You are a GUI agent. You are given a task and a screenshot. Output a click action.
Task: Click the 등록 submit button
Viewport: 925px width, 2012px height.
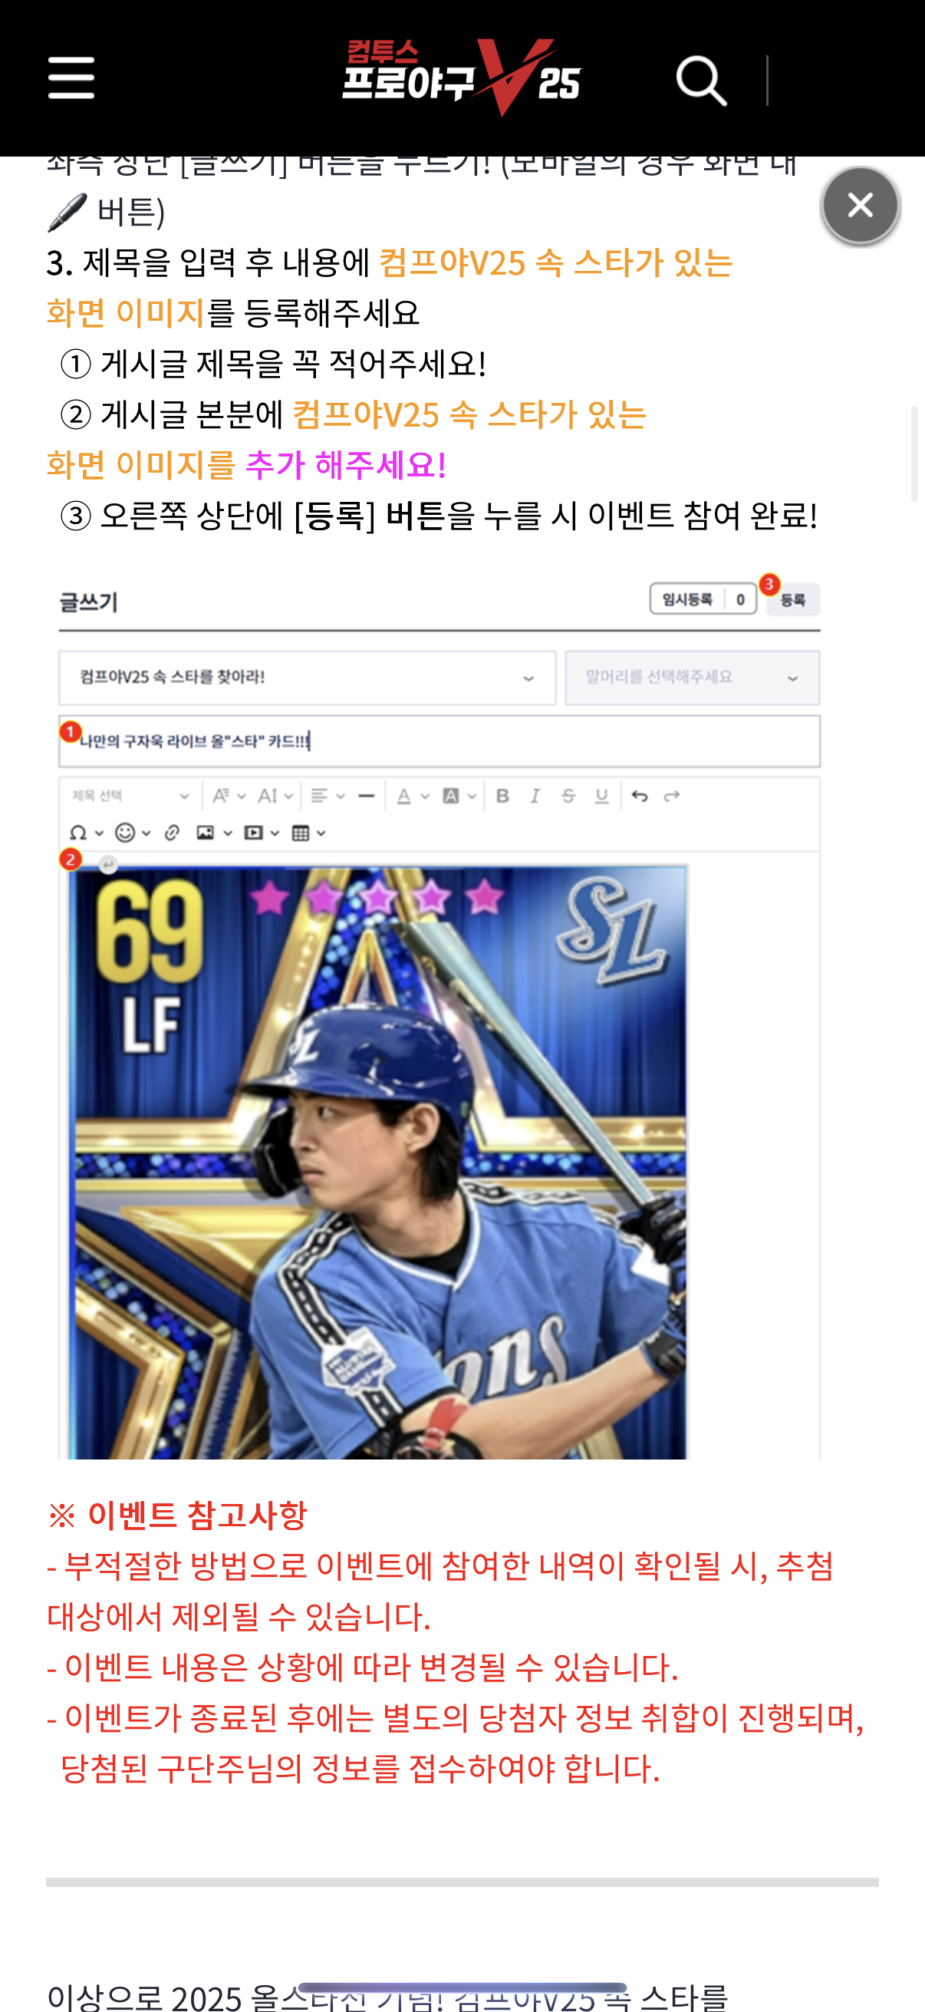coord(792,599)
